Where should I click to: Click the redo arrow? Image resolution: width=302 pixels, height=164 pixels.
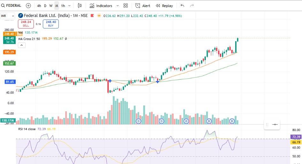192,5
